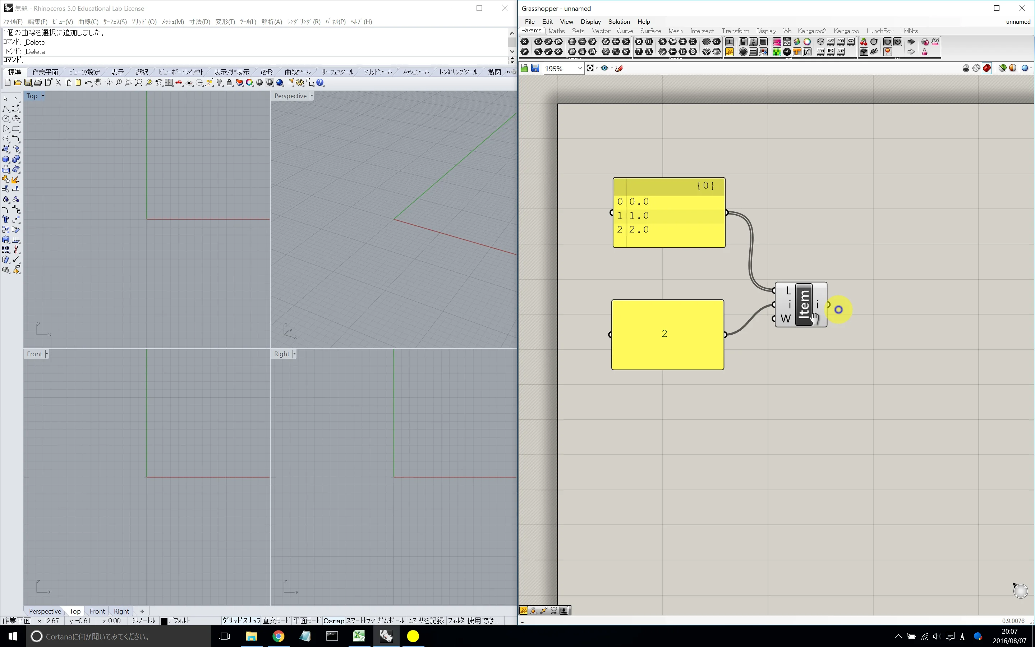Click the Import SHP component icon

841,52
